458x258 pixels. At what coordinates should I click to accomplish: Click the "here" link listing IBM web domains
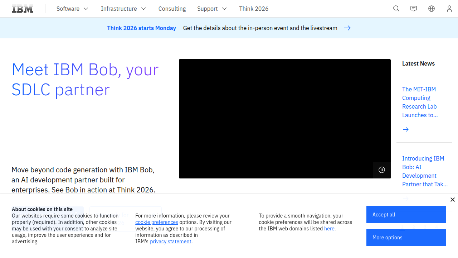click(x=329, y=229)
